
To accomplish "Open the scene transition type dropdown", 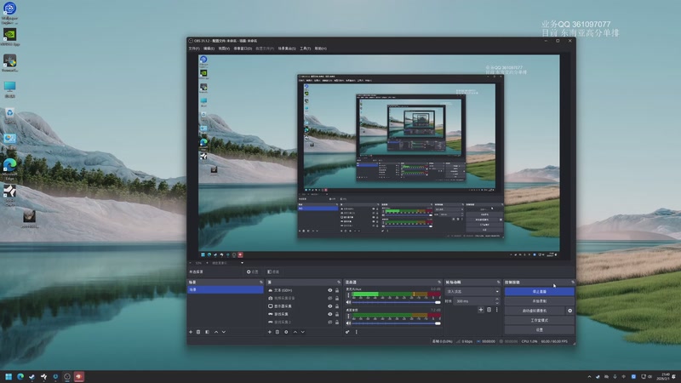I will tap(472, 291).
